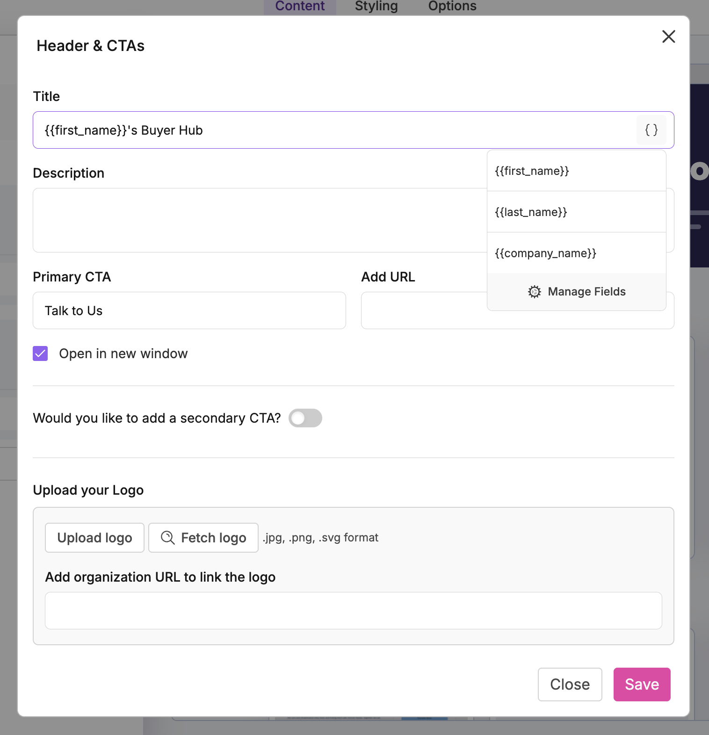709x735 pixels.
Task: Click the gear icon beside Manage Fields
Action: point(534,292)
